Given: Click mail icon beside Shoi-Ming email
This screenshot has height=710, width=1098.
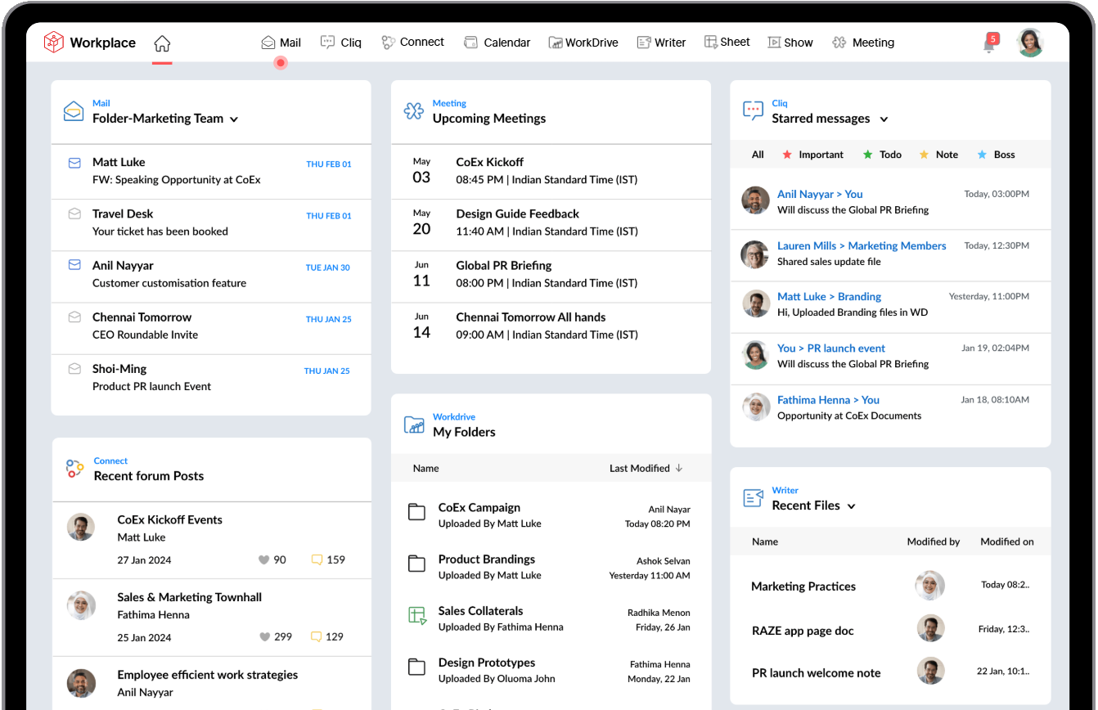Looking at the screenshot, I should click(x=74, y=368).
